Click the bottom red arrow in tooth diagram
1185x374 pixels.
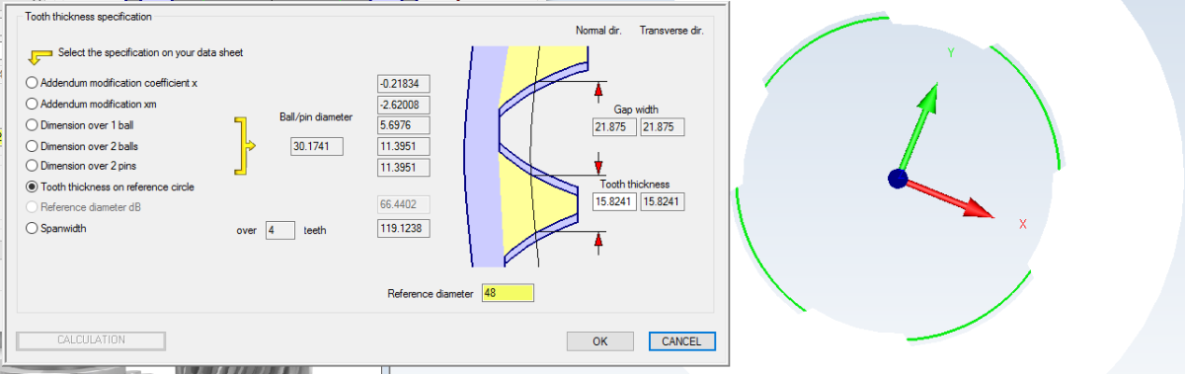point(597,239)
